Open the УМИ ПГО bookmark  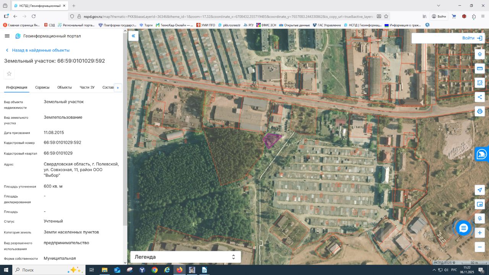click(x=206, y=25)
